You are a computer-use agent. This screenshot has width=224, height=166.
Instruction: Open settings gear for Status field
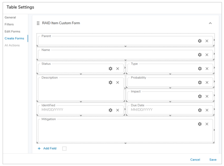click(x=111, y=69)
